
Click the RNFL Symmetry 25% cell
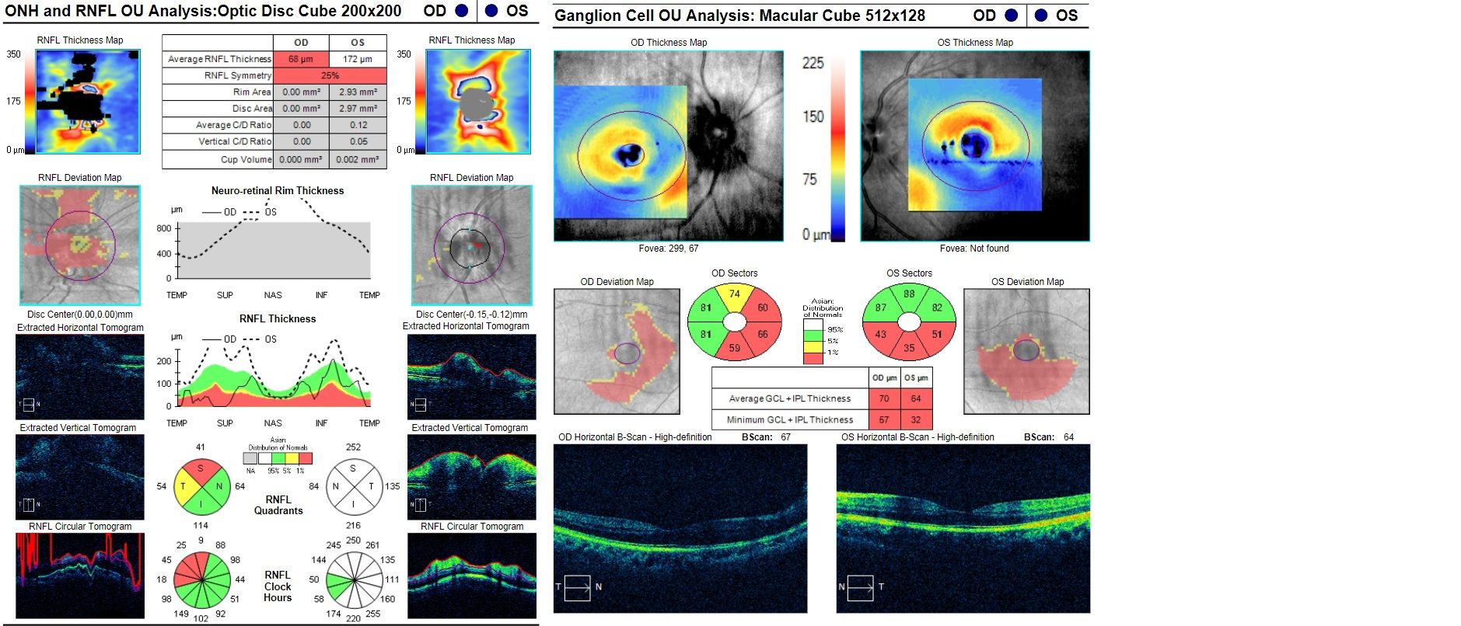pos(330,75)
